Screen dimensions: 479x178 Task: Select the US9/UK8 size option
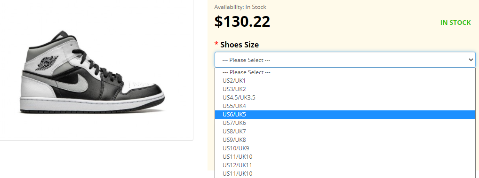pos(345,140)
